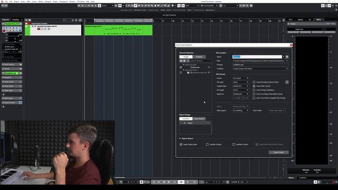Viewport: 338px width, 190px height.
Task: Open the Export As Interleaved dropdown
Action: pyautogui.click(x=241, y=94)
